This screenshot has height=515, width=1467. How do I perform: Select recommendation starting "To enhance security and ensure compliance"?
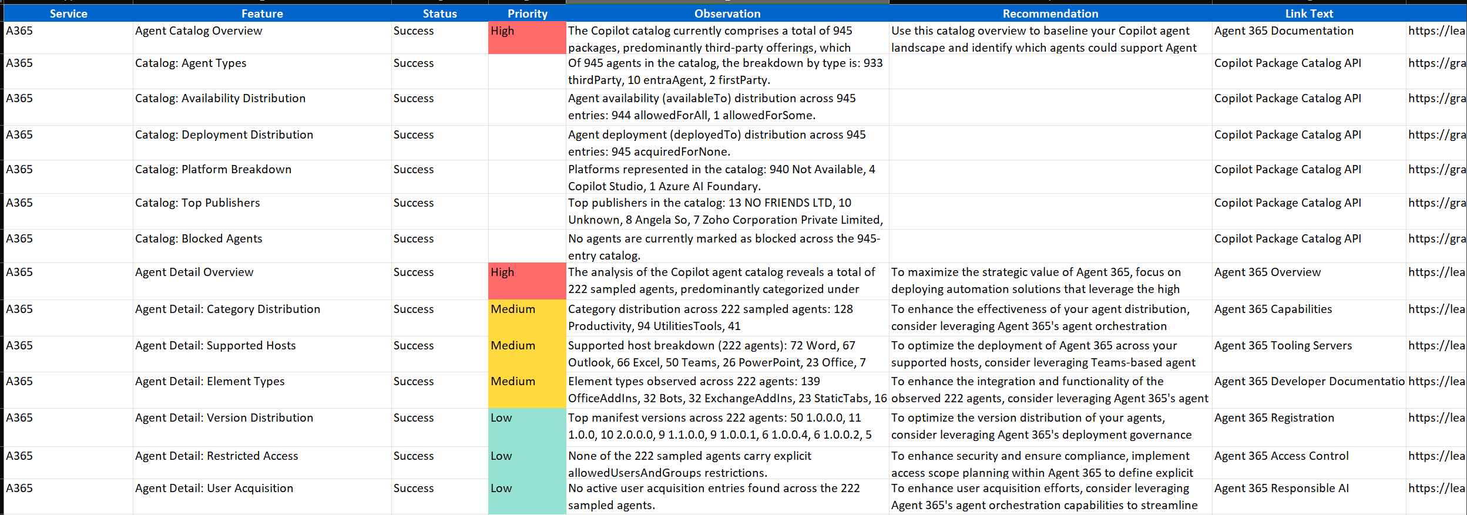[1050, 463]
